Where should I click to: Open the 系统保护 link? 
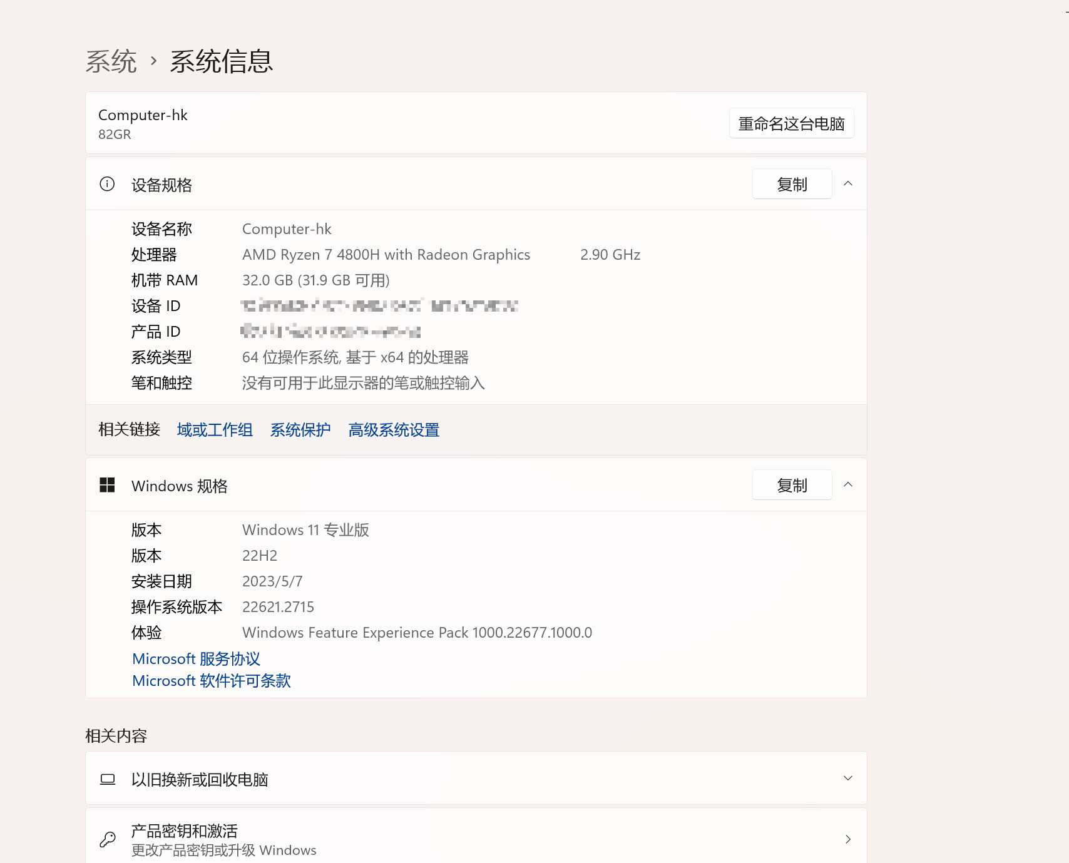pyautogui.click(x=300, y=430)
